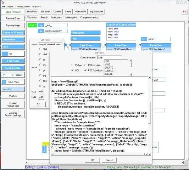Click the name field SampleContainerProduct
This screenshot has width=189, height=170.
tap(50, 44)
